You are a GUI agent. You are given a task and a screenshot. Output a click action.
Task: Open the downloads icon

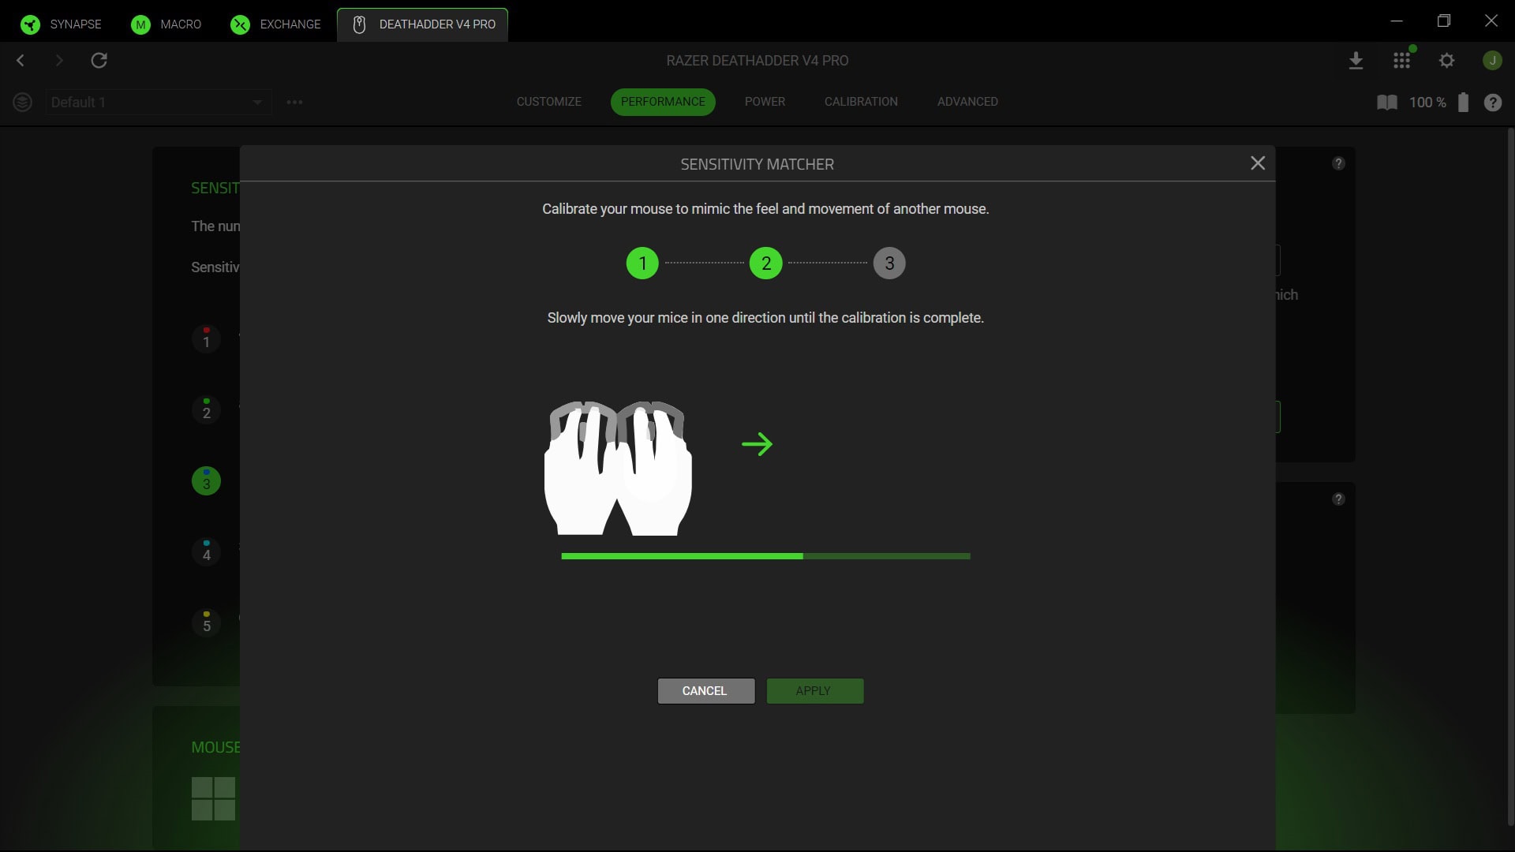pyautogui.click(x=1356, y=61)
